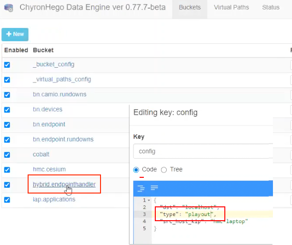Click the src_host line with hmc-laptop

(204, 221)
